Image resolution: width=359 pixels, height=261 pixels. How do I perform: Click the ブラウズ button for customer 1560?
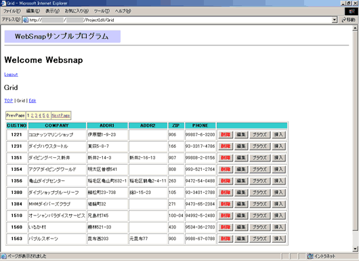click(x=259, y=227)
